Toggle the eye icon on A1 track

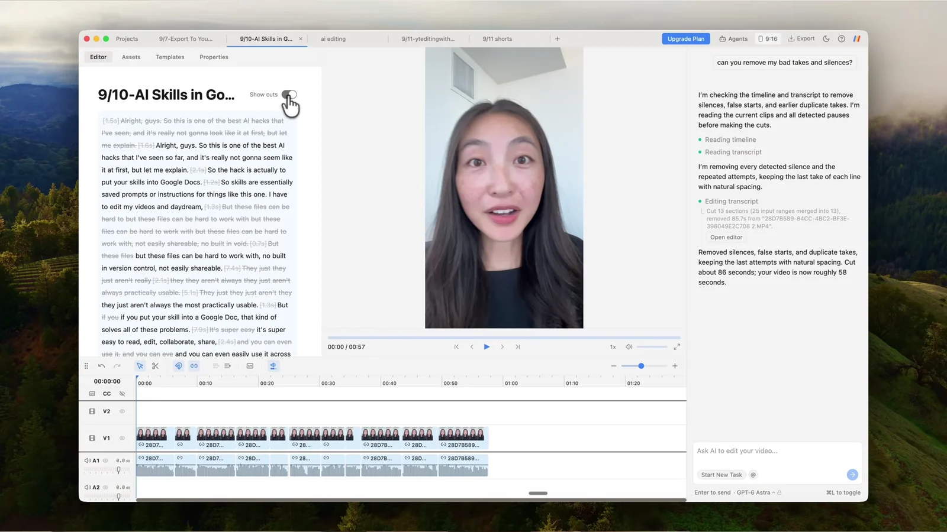point(106,460)
